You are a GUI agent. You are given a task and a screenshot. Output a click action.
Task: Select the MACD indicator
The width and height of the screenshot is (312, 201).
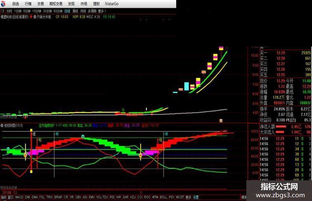pos(19,197)
